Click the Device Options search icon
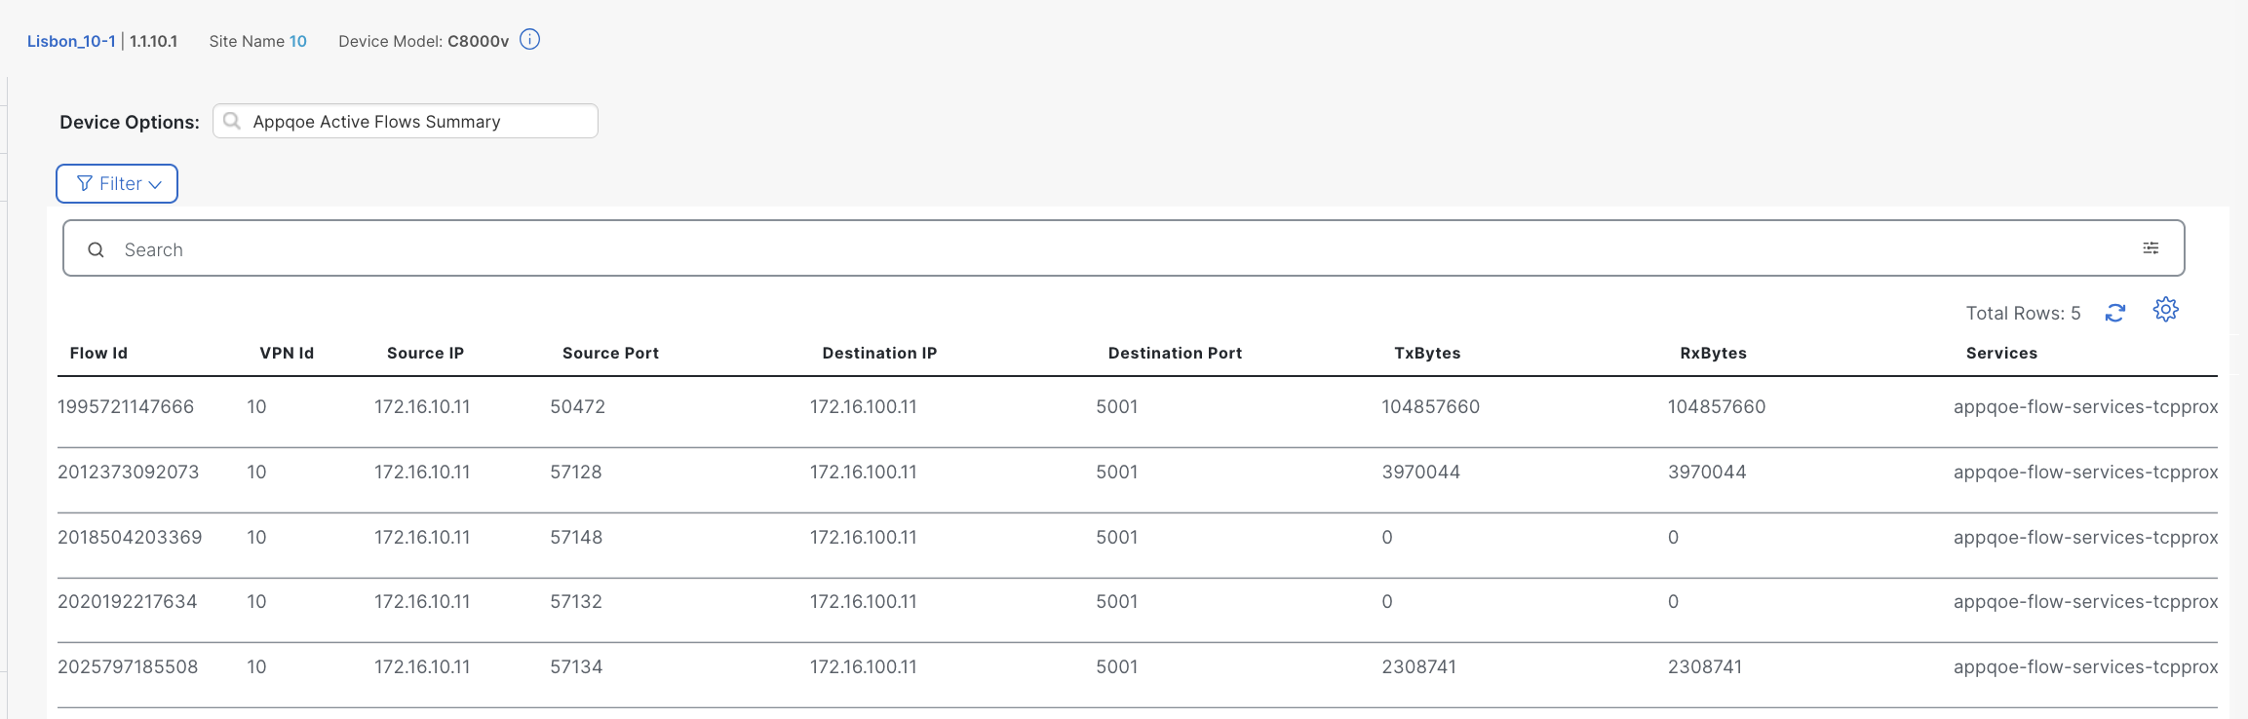The width and height of the screenshot is (2248, 719). (232, 121)
